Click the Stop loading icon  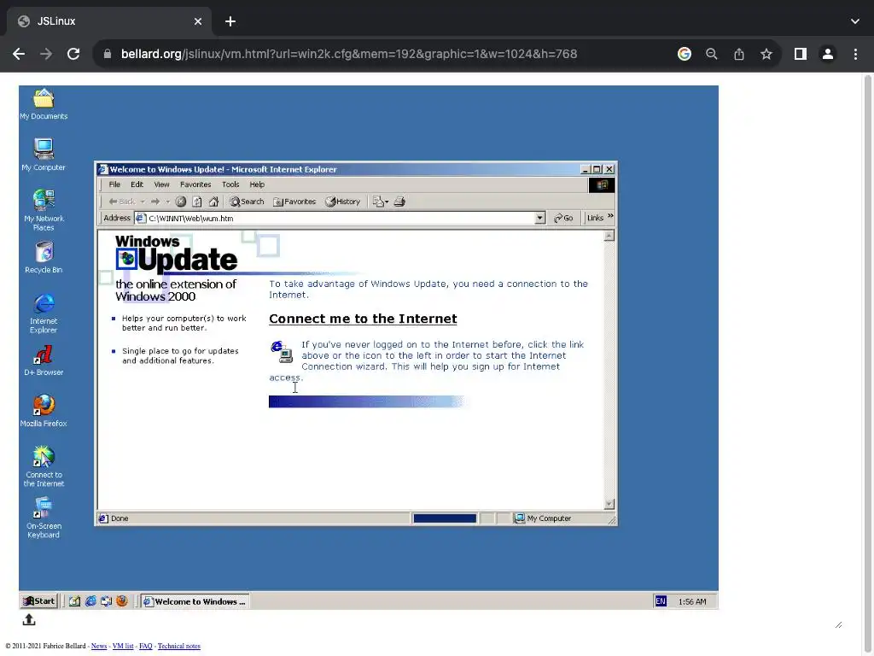click(x=181, y=202)
